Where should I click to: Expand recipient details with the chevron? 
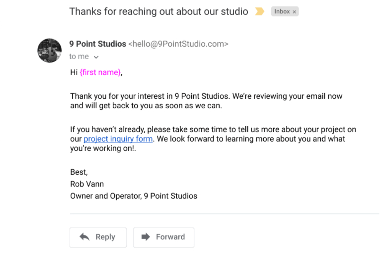tap(96, 57)
